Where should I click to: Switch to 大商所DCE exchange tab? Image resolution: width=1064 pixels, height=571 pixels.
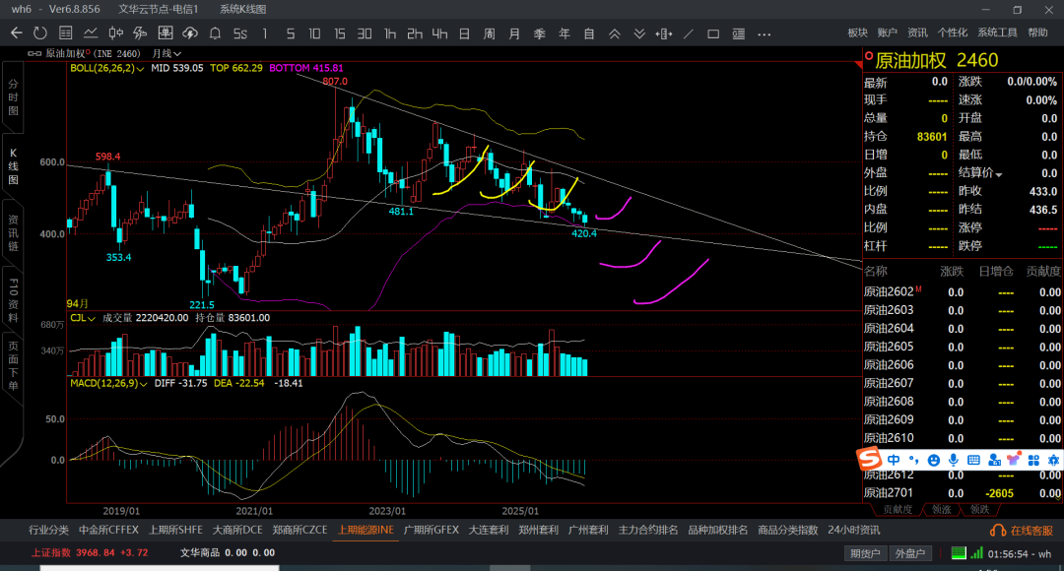[237, 530]
